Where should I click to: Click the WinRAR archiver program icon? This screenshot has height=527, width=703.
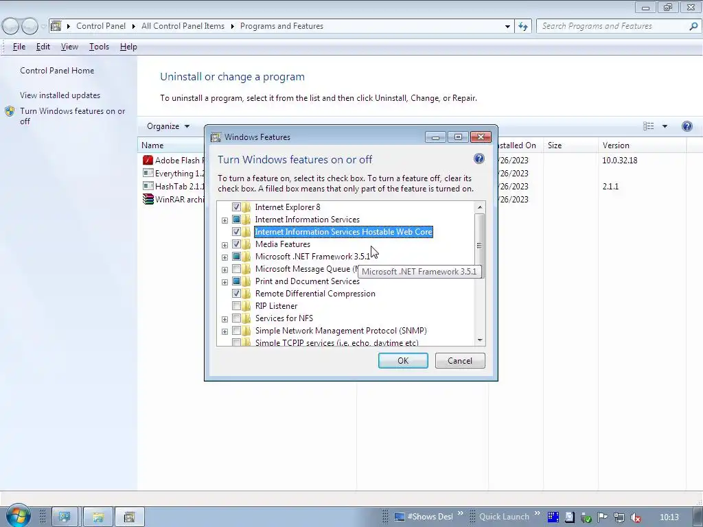tap(148, 199)
